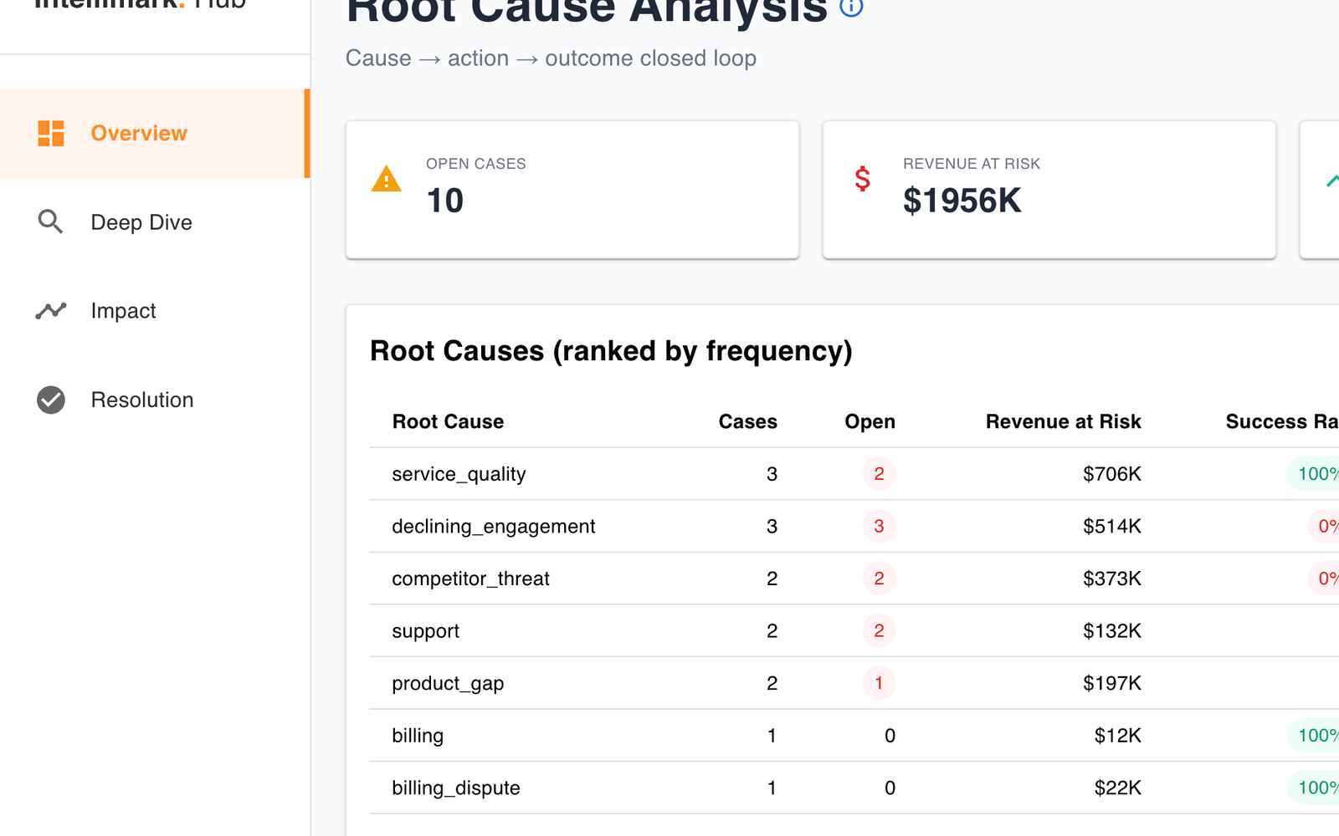Sort by the Cases column header
The image size is (1339, 836).
click(747, 421)
